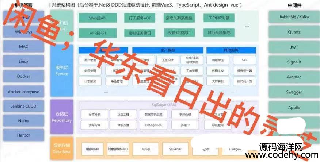Screen dimensions: 320x162
Task: Click the Quartz middleware box
Action: (294, 32)
